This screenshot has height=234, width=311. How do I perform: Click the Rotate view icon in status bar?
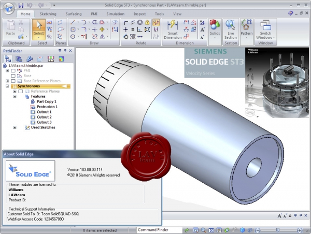[x=227, y=230]
